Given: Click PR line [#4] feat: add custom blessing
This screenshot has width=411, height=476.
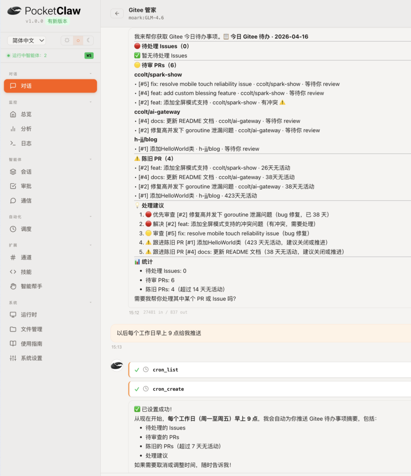Looking at the screenshot, I should pyautogui.click(x=229, y=93).
